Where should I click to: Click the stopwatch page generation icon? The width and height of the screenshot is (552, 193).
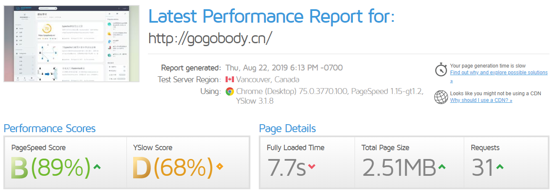[x=440, y=69]
